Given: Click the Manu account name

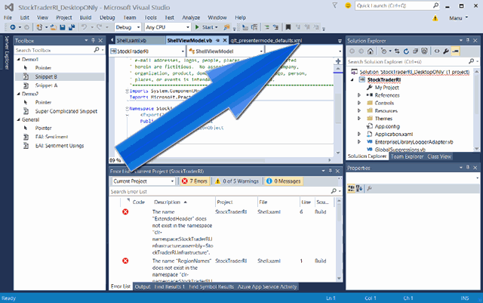Looking at the screenshot, I should pyautogui.click(x=456, y=18).
